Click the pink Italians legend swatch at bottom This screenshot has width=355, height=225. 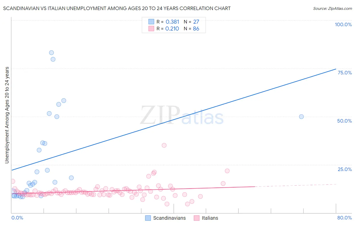click(x=197, y=218)
